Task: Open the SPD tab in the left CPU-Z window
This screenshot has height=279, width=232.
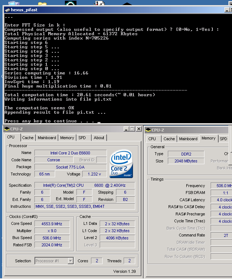Action: (x=82, y=138)
